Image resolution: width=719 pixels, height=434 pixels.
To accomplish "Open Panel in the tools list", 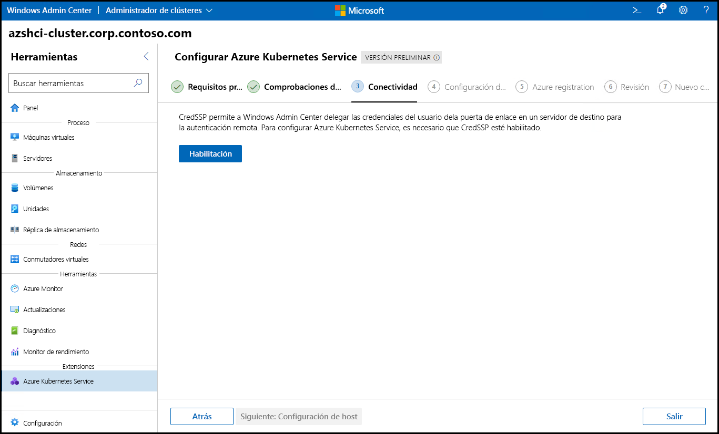I will 79,108.
